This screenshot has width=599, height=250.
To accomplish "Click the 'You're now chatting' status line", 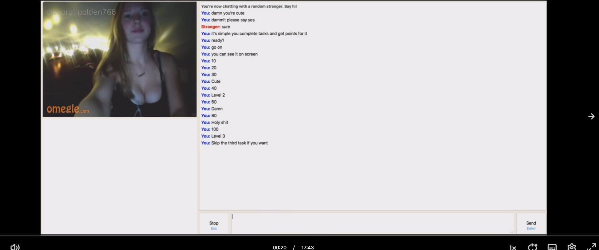I will coord(249,6).
